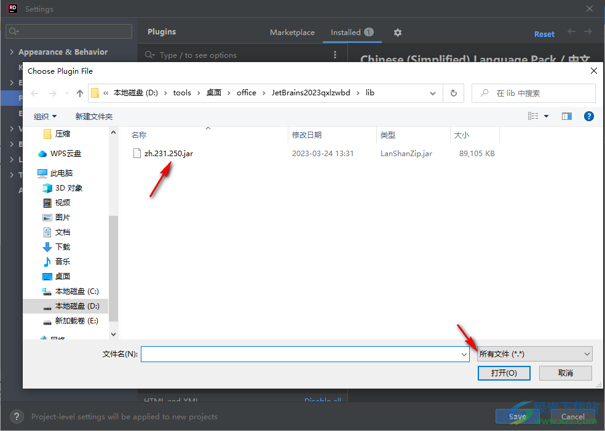
Task: Toggle the preview pane in the file dialog
Action: click(566, 116)
